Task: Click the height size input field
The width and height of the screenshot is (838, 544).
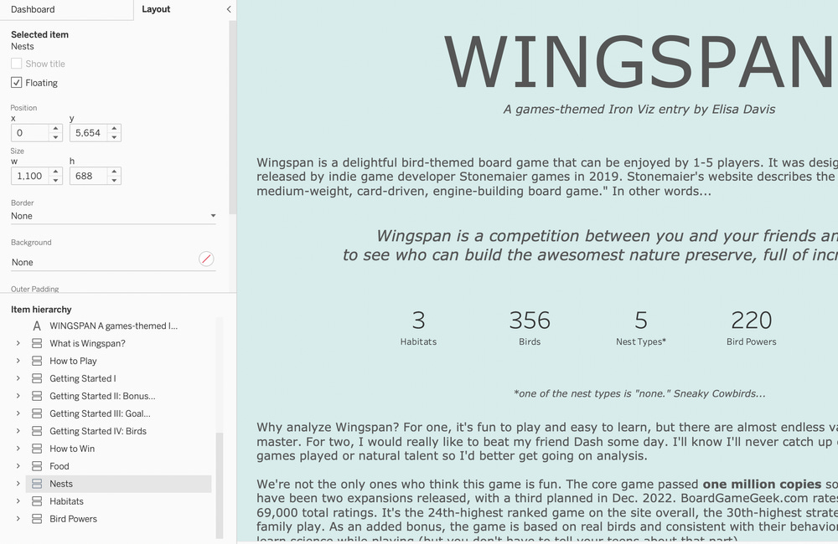Action: click(88, 176)
